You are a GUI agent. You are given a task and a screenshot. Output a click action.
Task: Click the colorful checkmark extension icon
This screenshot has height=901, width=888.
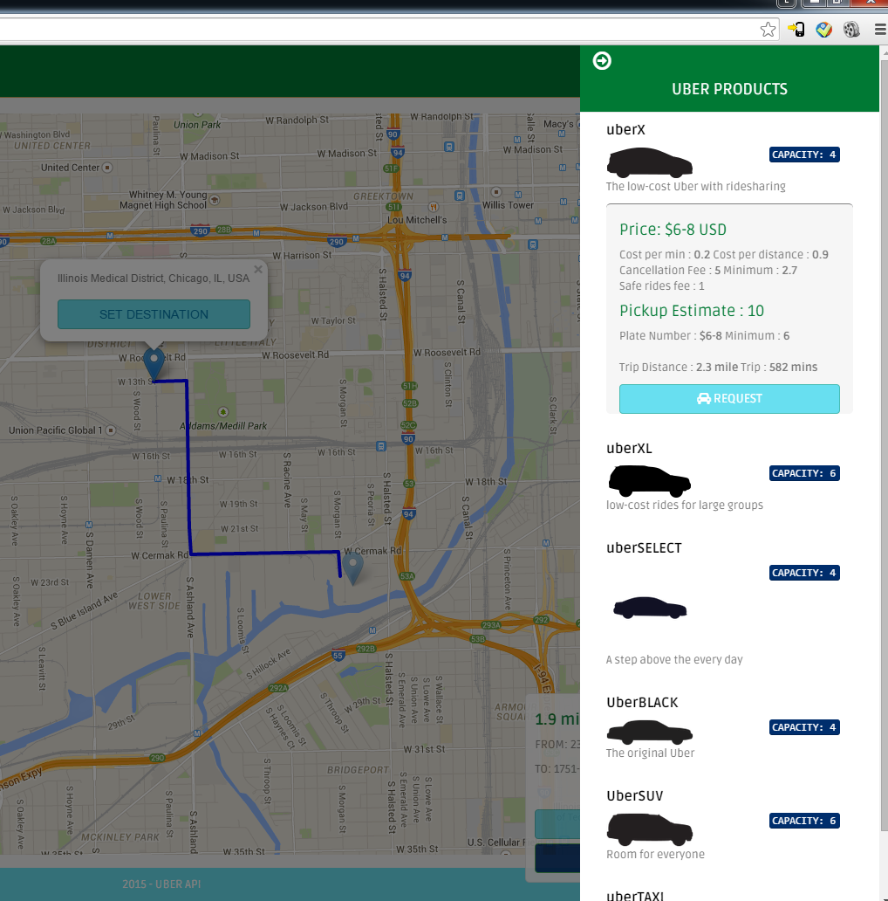pos(823,30)
